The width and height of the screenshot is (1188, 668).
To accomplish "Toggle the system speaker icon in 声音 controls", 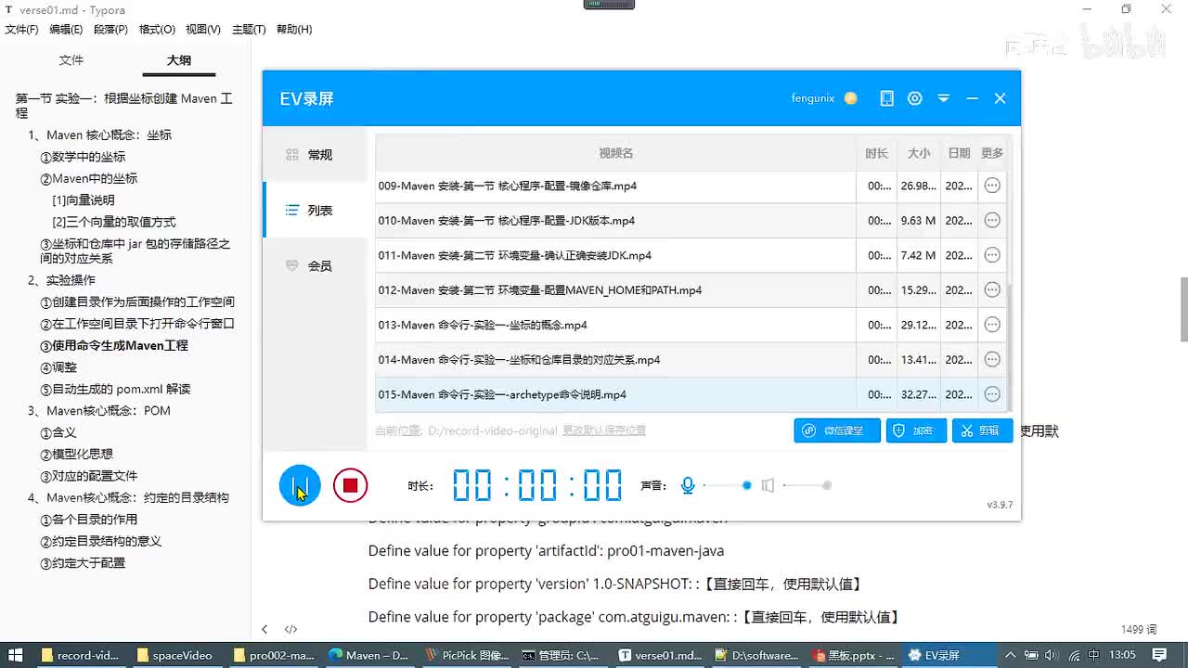I will [x=768, y=485].
